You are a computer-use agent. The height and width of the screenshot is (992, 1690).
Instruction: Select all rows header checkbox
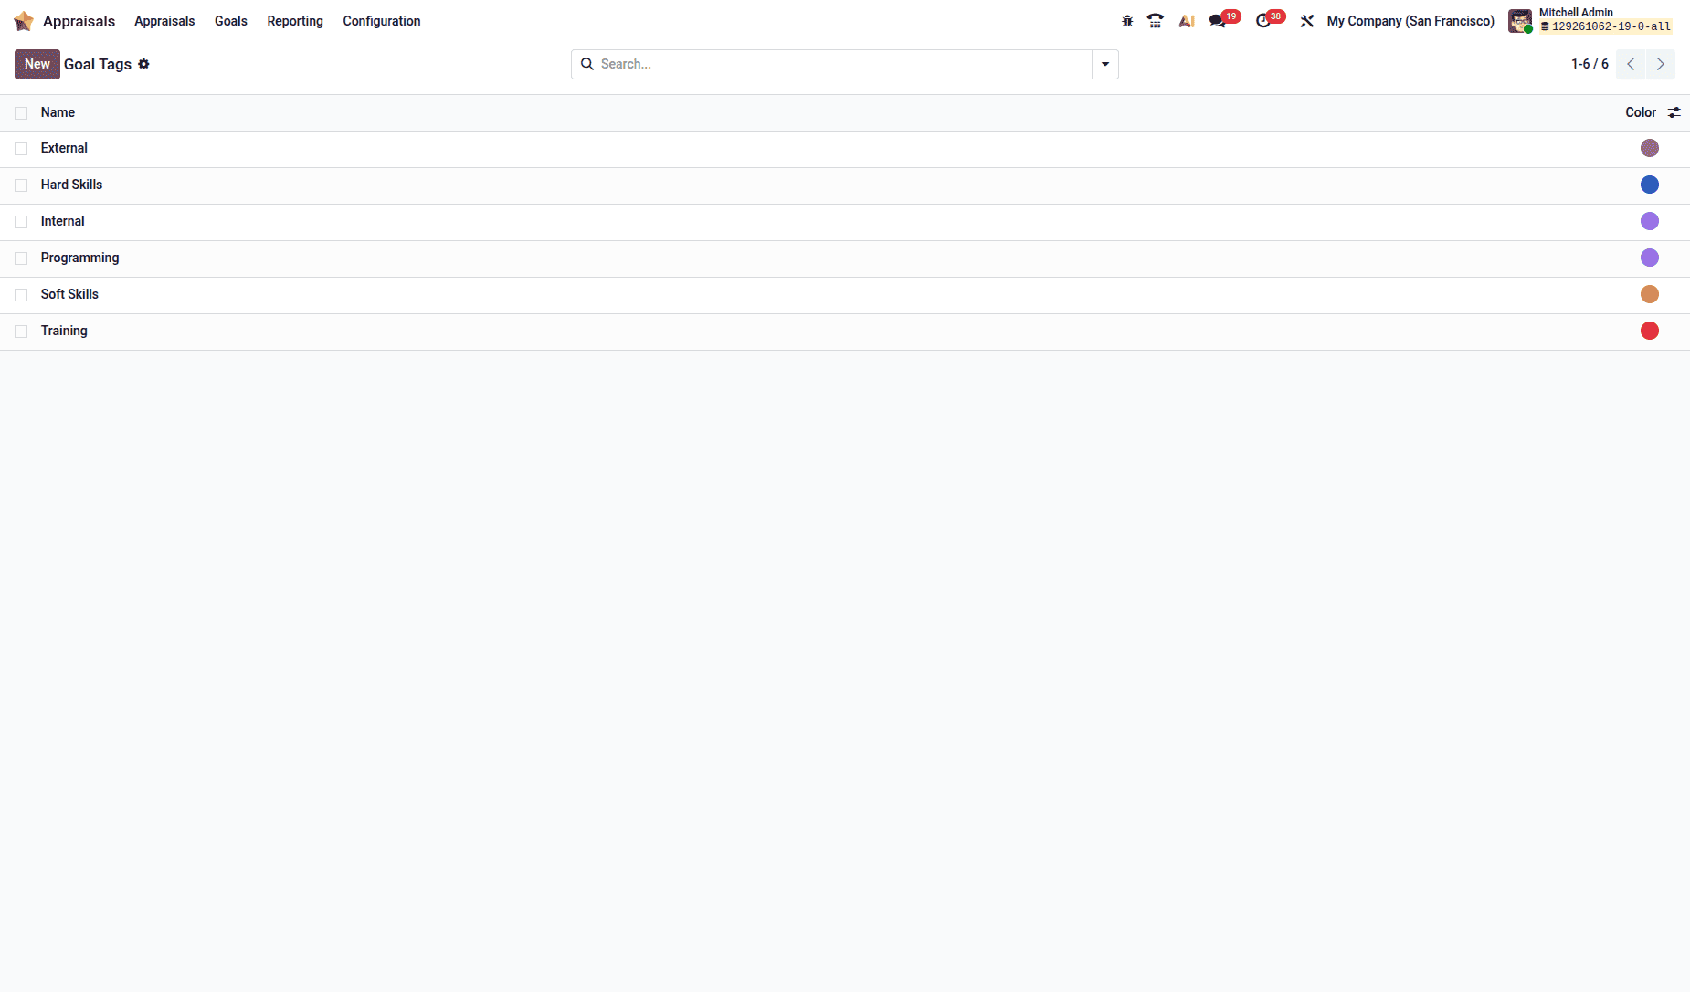point(21,112)
